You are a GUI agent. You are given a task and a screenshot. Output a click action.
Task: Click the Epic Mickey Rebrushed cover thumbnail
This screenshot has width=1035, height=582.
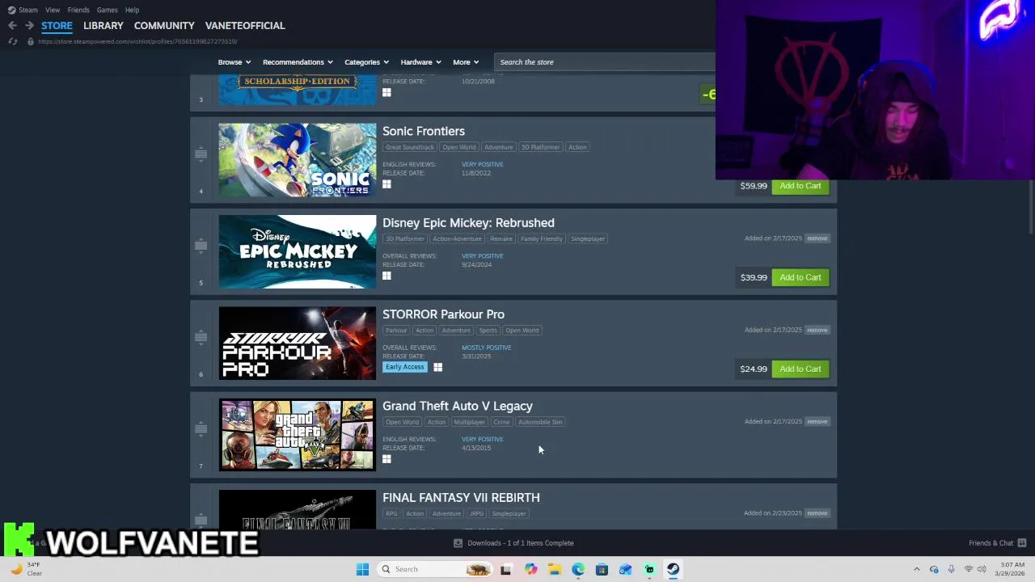click(298, 251)
